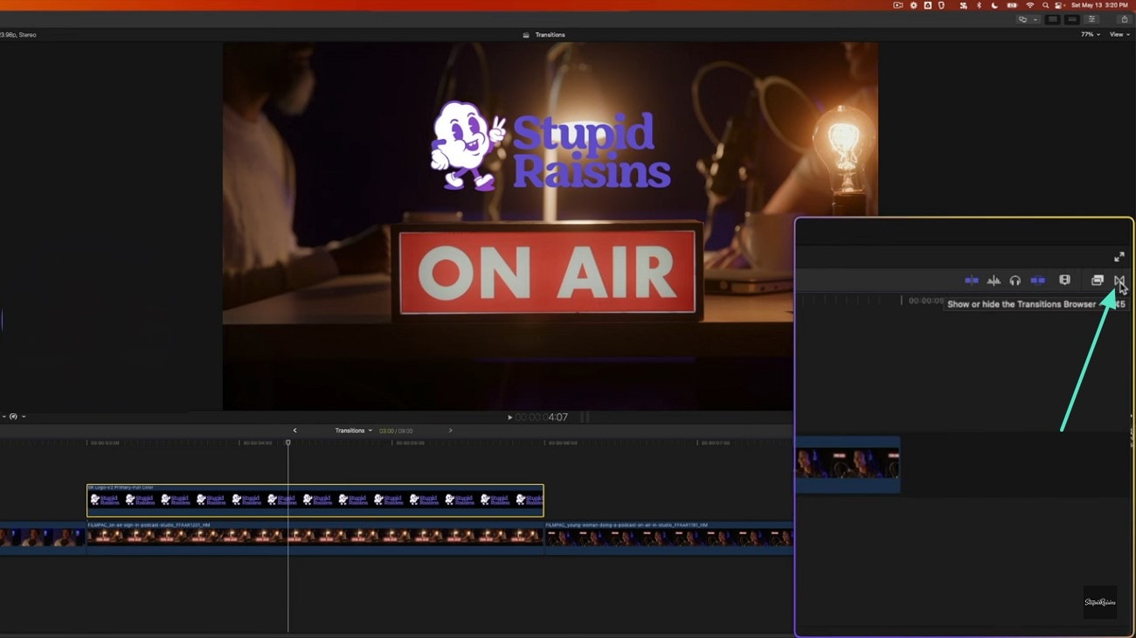Open Bluetooth status menu
The image size is (1136, 638).
[x=979, y=5]
